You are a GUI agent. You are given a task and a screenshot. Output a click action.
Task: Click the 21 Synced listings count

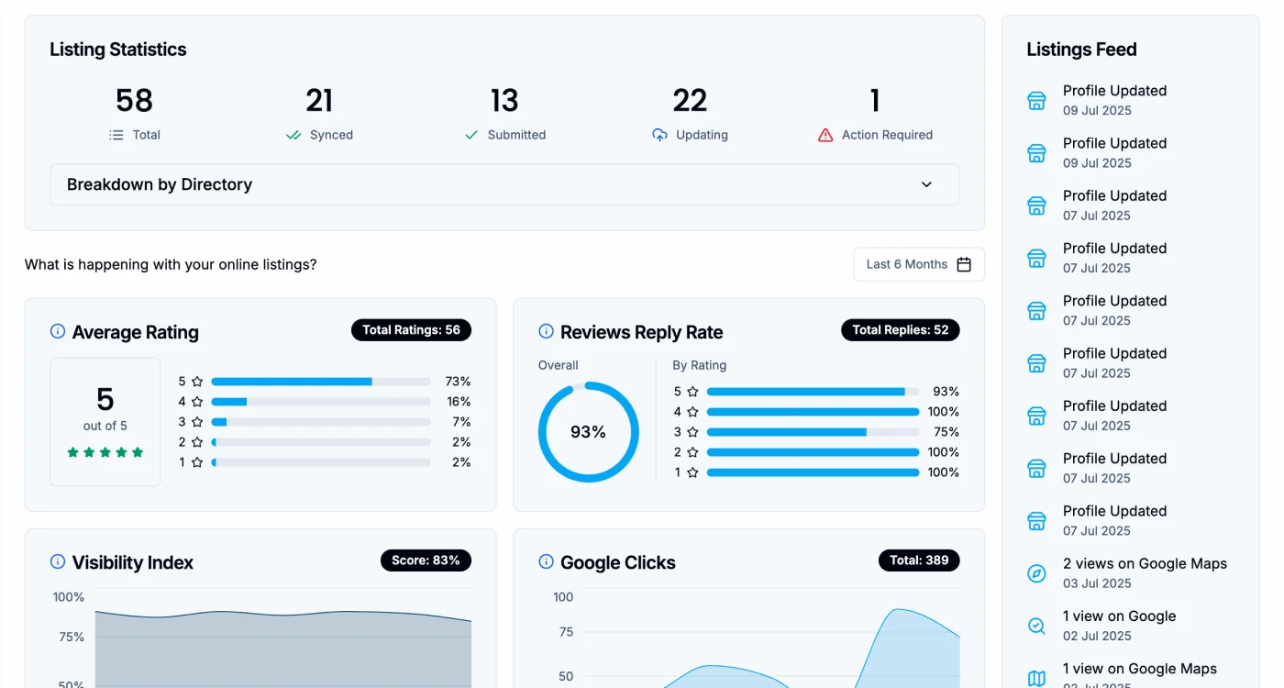[319, 100]
